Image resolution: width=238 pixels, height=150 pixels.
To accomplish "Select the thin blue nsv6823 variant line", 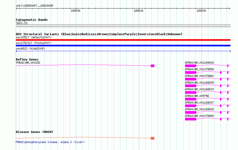I will pos(123,51).
